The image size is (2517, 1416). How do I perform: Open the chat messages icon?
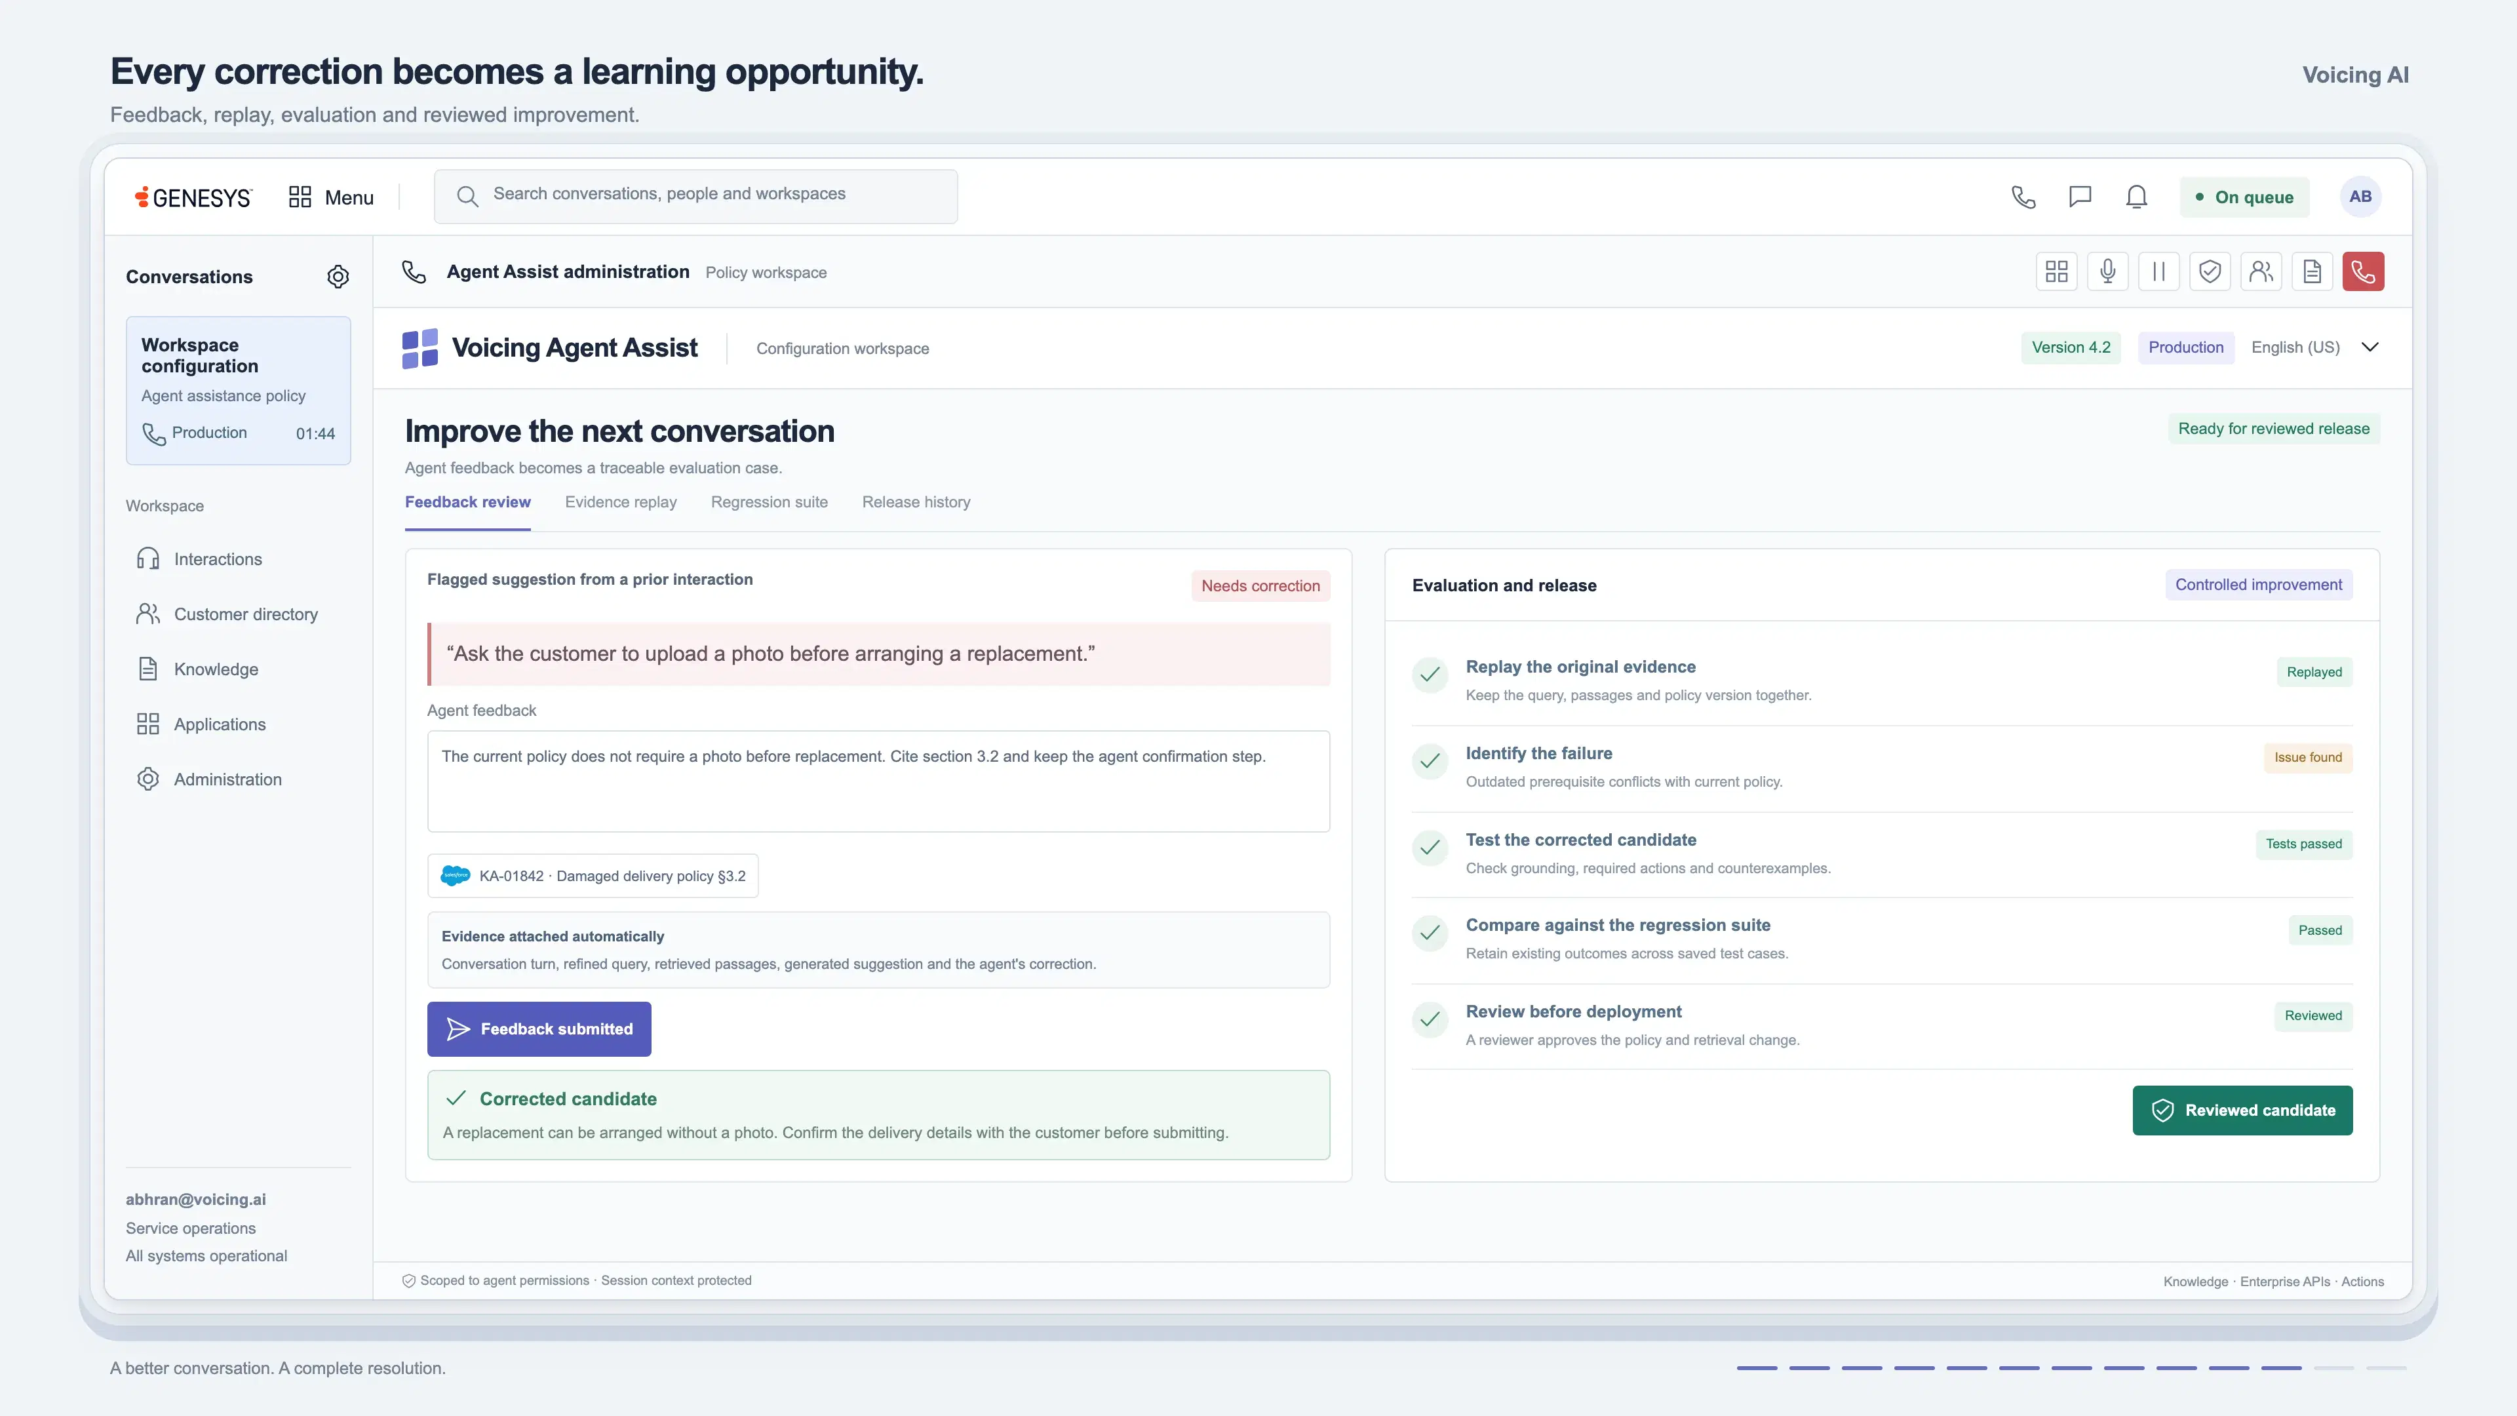(2080, 197)
